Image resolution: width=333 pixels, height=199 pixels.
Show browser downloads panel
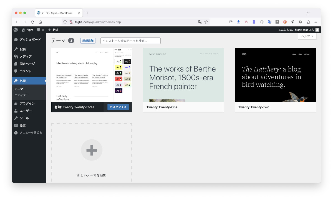tap(238, 22)
